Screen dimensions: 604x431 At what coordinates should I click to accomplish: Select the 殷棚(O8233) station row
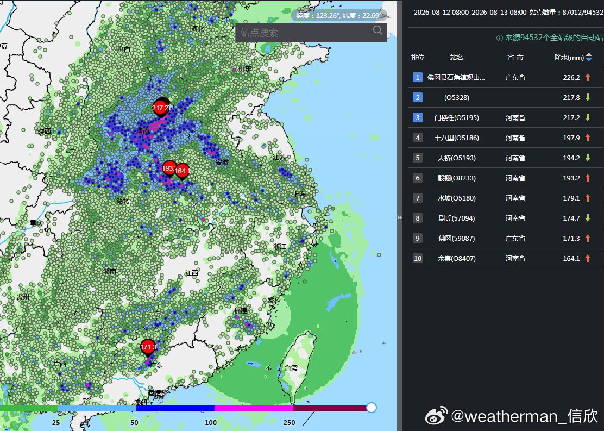coord(505,178)
